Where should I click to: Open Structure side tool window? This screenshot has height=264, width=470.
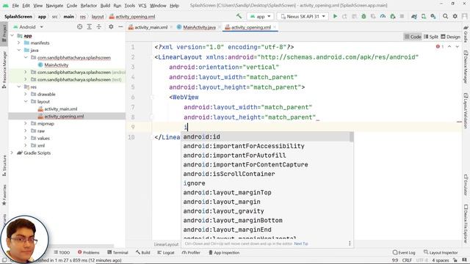[x=4, y=165]
